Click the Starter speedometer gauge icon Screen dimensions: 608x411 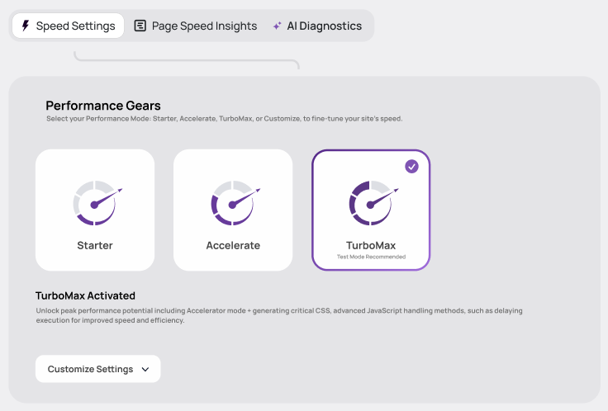(x=97, y=203)
